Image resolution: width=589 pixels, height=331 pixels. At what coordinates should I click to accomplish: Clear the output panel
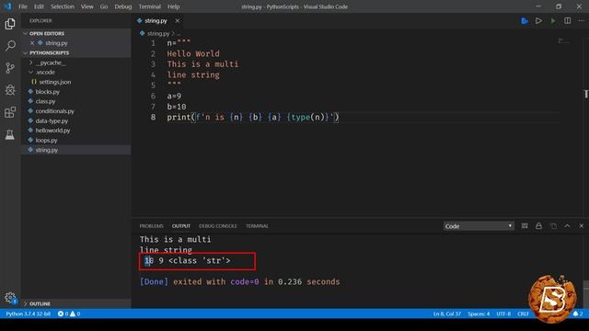(x=525, y=225)
